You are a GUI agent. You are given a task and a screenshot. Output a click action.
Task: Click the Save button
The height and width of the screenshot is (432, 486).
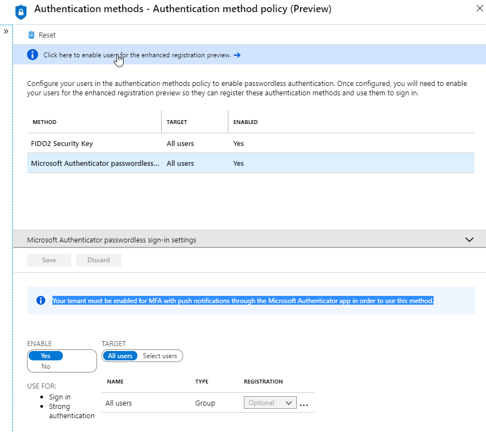49,260
